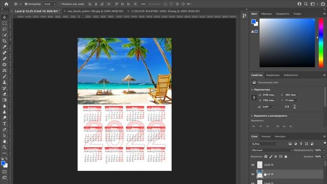Viewport: 327px width, 184px height.
Task: Flip vertically in Properties panel
Action: point(294,107)
